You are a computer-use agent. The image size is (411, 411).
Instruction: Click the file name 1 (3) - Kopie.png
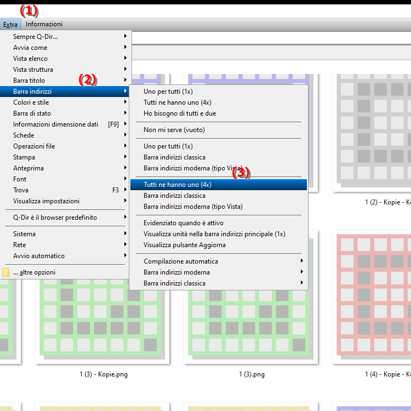pyautogui.click(x=104, y=374)
